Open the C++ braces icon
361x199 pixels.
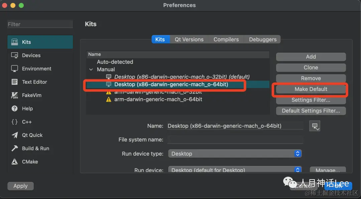(x=14, y=122)
